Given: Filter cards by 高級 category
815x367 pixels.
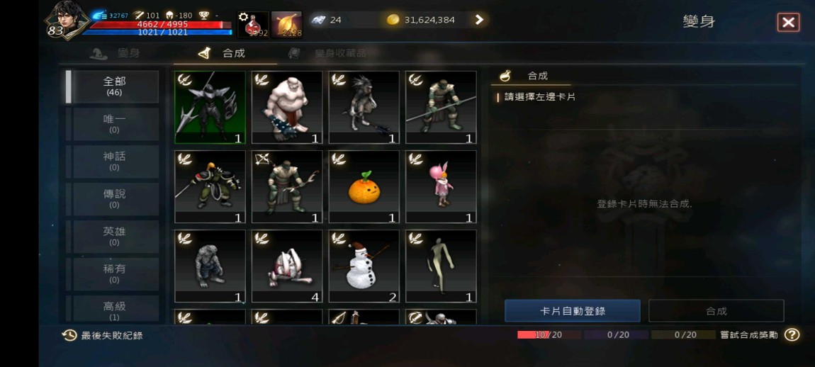Looking at the screenshot, I should pyautogui.click(x=115, y=310).
